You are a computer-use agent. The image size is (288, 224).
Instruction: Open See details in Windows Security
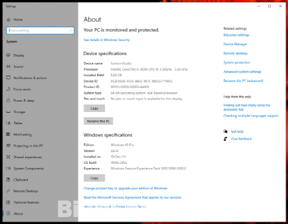click(x=107, y=40)
